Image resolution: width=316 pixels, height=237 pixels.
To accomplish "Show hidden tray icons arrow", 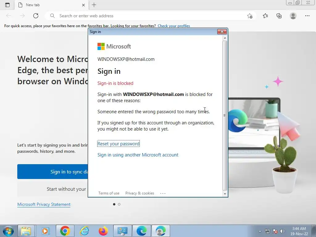I will tap(260, 231).
